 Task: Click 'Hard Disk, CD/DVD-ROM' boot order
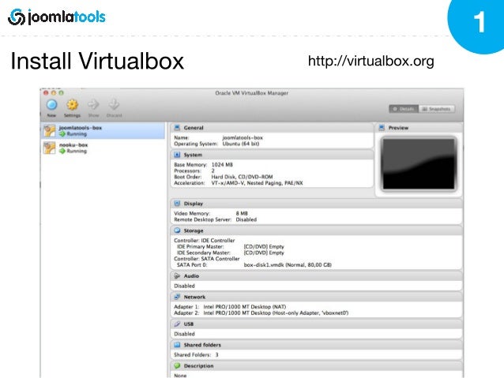pyautogui.click(x=242, y=177)
